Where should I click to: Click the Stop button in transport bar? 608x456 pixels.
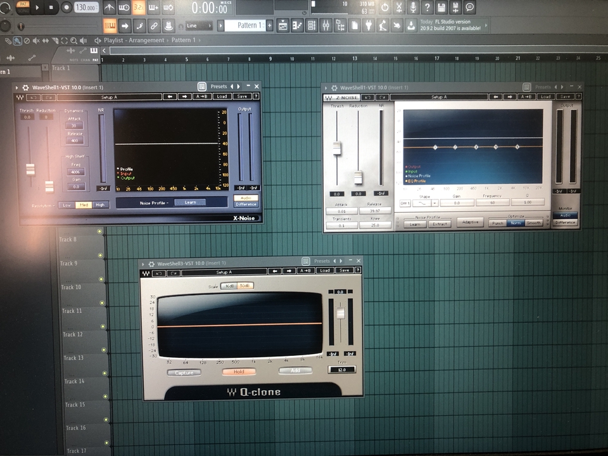[x=51, y=7]
